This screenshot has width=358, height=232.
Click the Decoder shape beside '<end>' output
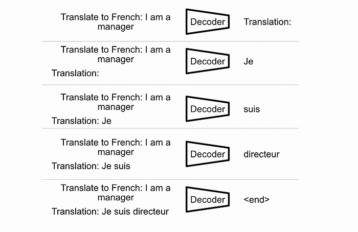coord(207,199)
